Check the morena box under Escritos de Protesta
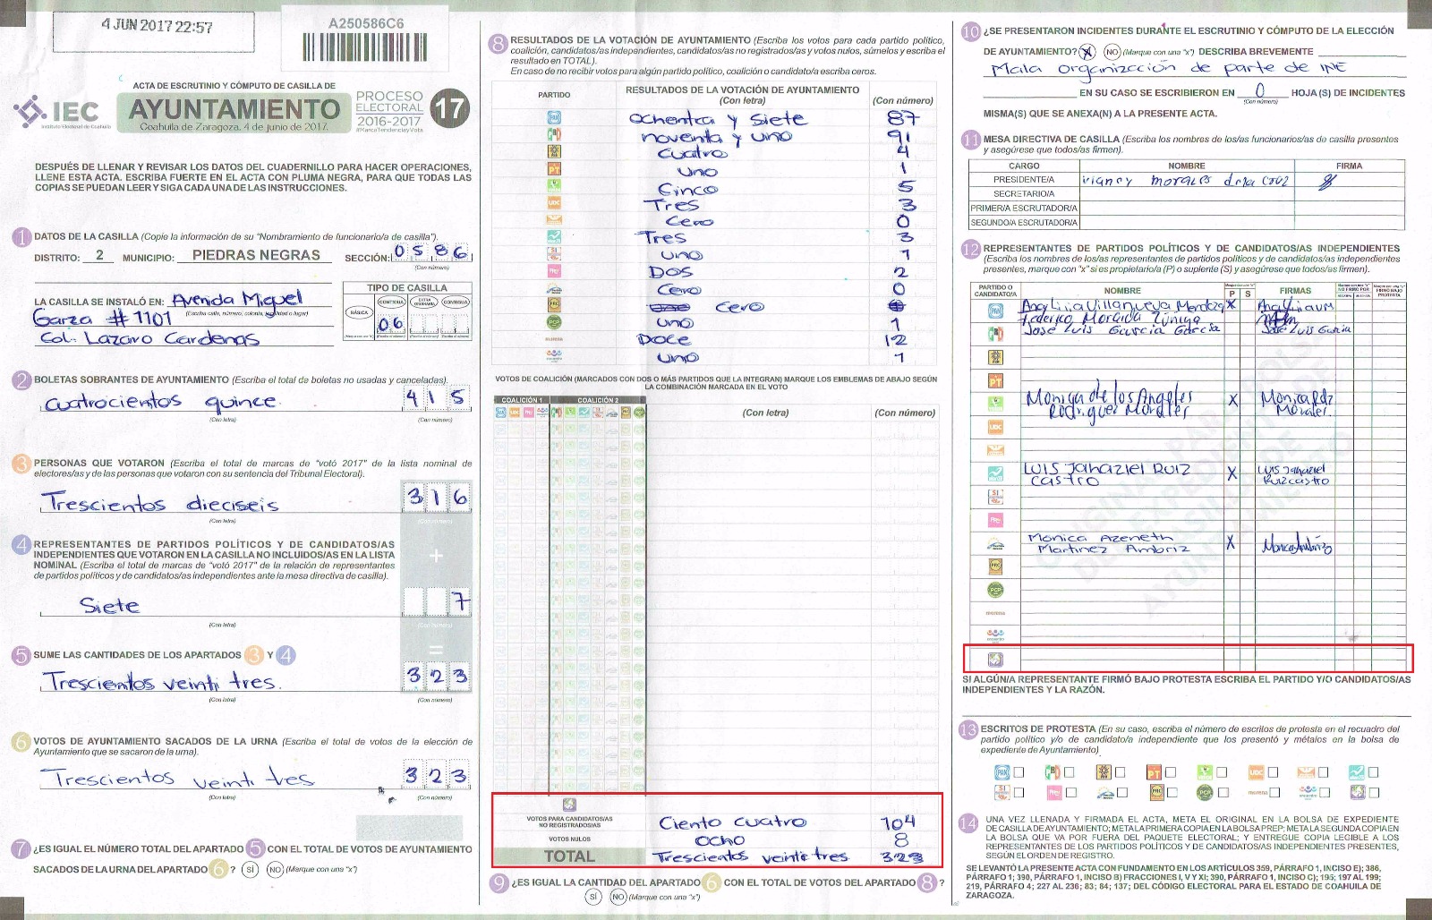1432x920 pixels. pyautogui.click(x=1274, y=792)
